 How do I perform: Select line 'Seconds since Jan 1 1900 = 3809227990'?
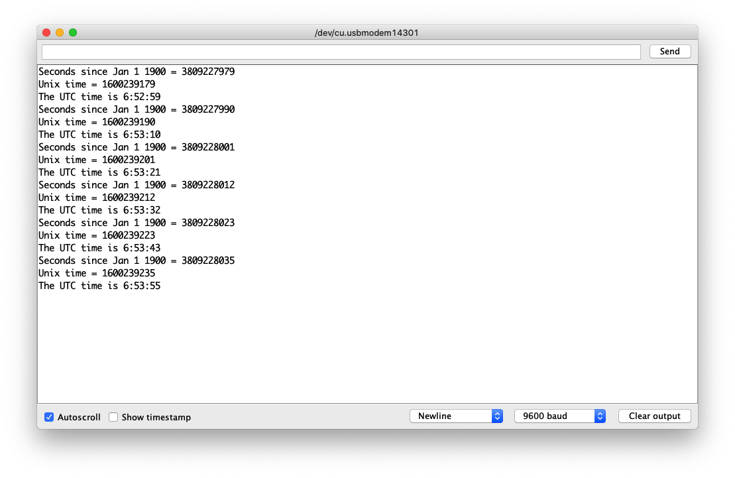[137, 110]
